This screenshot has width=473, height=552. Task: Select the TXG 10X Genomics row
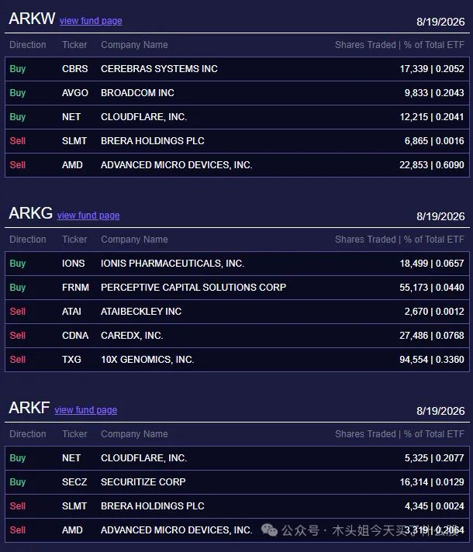pos(237,360)
